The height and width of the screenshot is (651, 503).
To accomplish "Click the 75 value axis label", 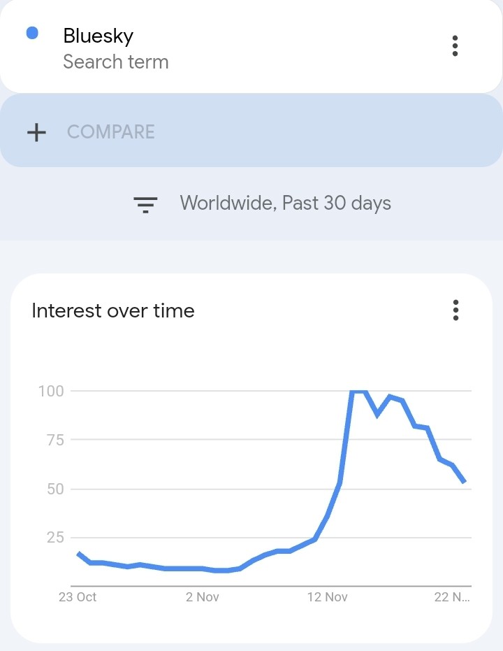I will click(55, 440).
